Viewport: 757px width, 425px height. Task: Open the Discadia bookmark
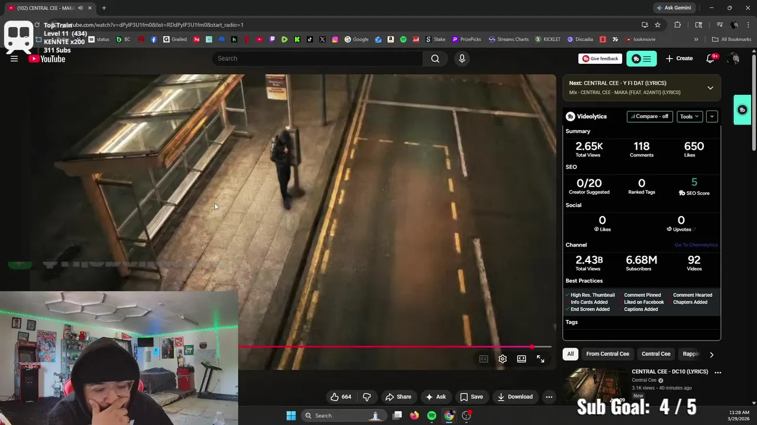[580, 40]
